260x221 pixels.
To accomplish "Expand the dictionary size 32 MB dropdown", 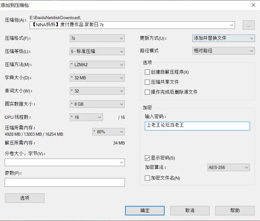I will coord(97,78).
